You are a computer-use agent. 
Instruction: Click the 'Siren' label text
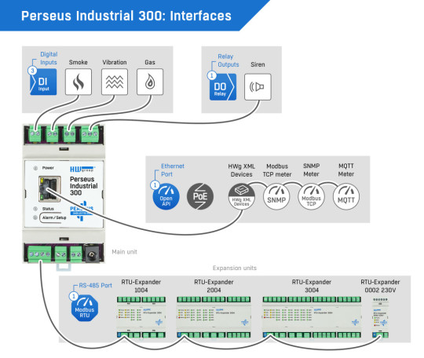[258, 64]
